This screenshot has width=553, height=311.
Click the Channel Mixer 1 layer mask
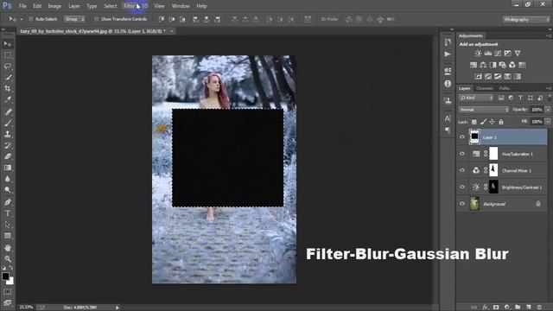click(493, 170)
